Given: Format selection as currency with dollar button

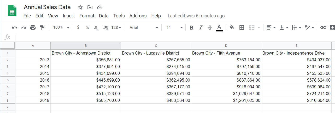Looking at the screenshot, I should tap(78, 27).
